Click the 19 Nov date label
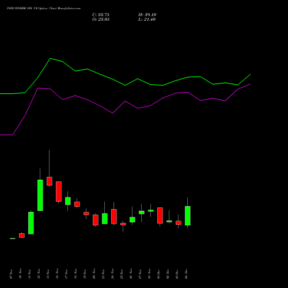The height and width of the screenshot is (288, 288). pos(85,274)
